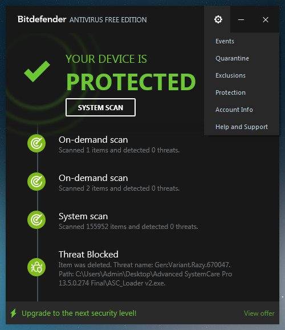Close the Bitdefender window
This screenshot has width=285, height=330.
coord(266,20)
